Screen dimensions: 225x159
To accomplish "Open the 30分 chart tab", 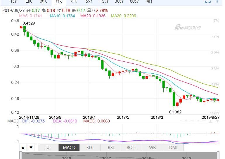I will pyautogui.click(x=119, y=1).
